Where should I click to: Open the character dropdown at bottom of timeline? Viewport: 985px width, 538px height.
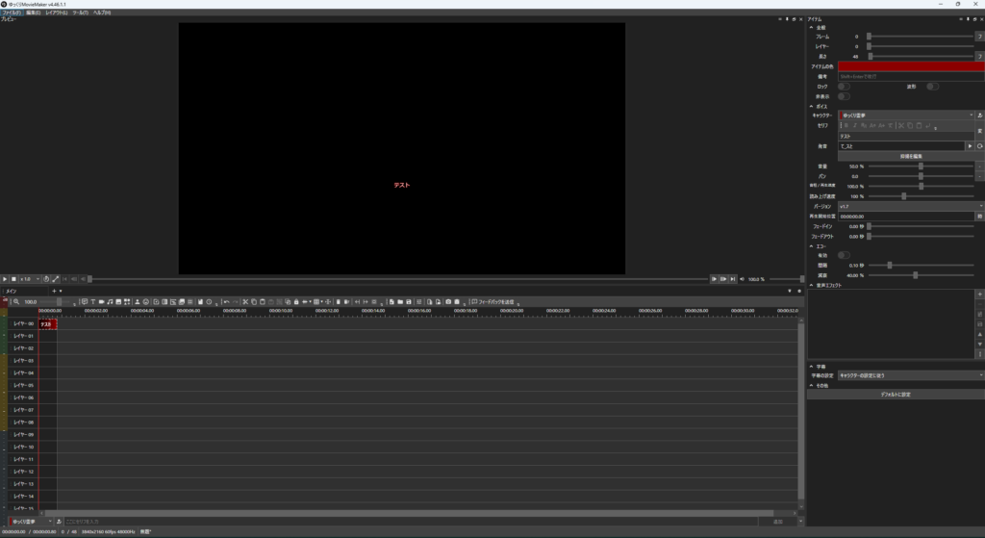coord(31,522)
